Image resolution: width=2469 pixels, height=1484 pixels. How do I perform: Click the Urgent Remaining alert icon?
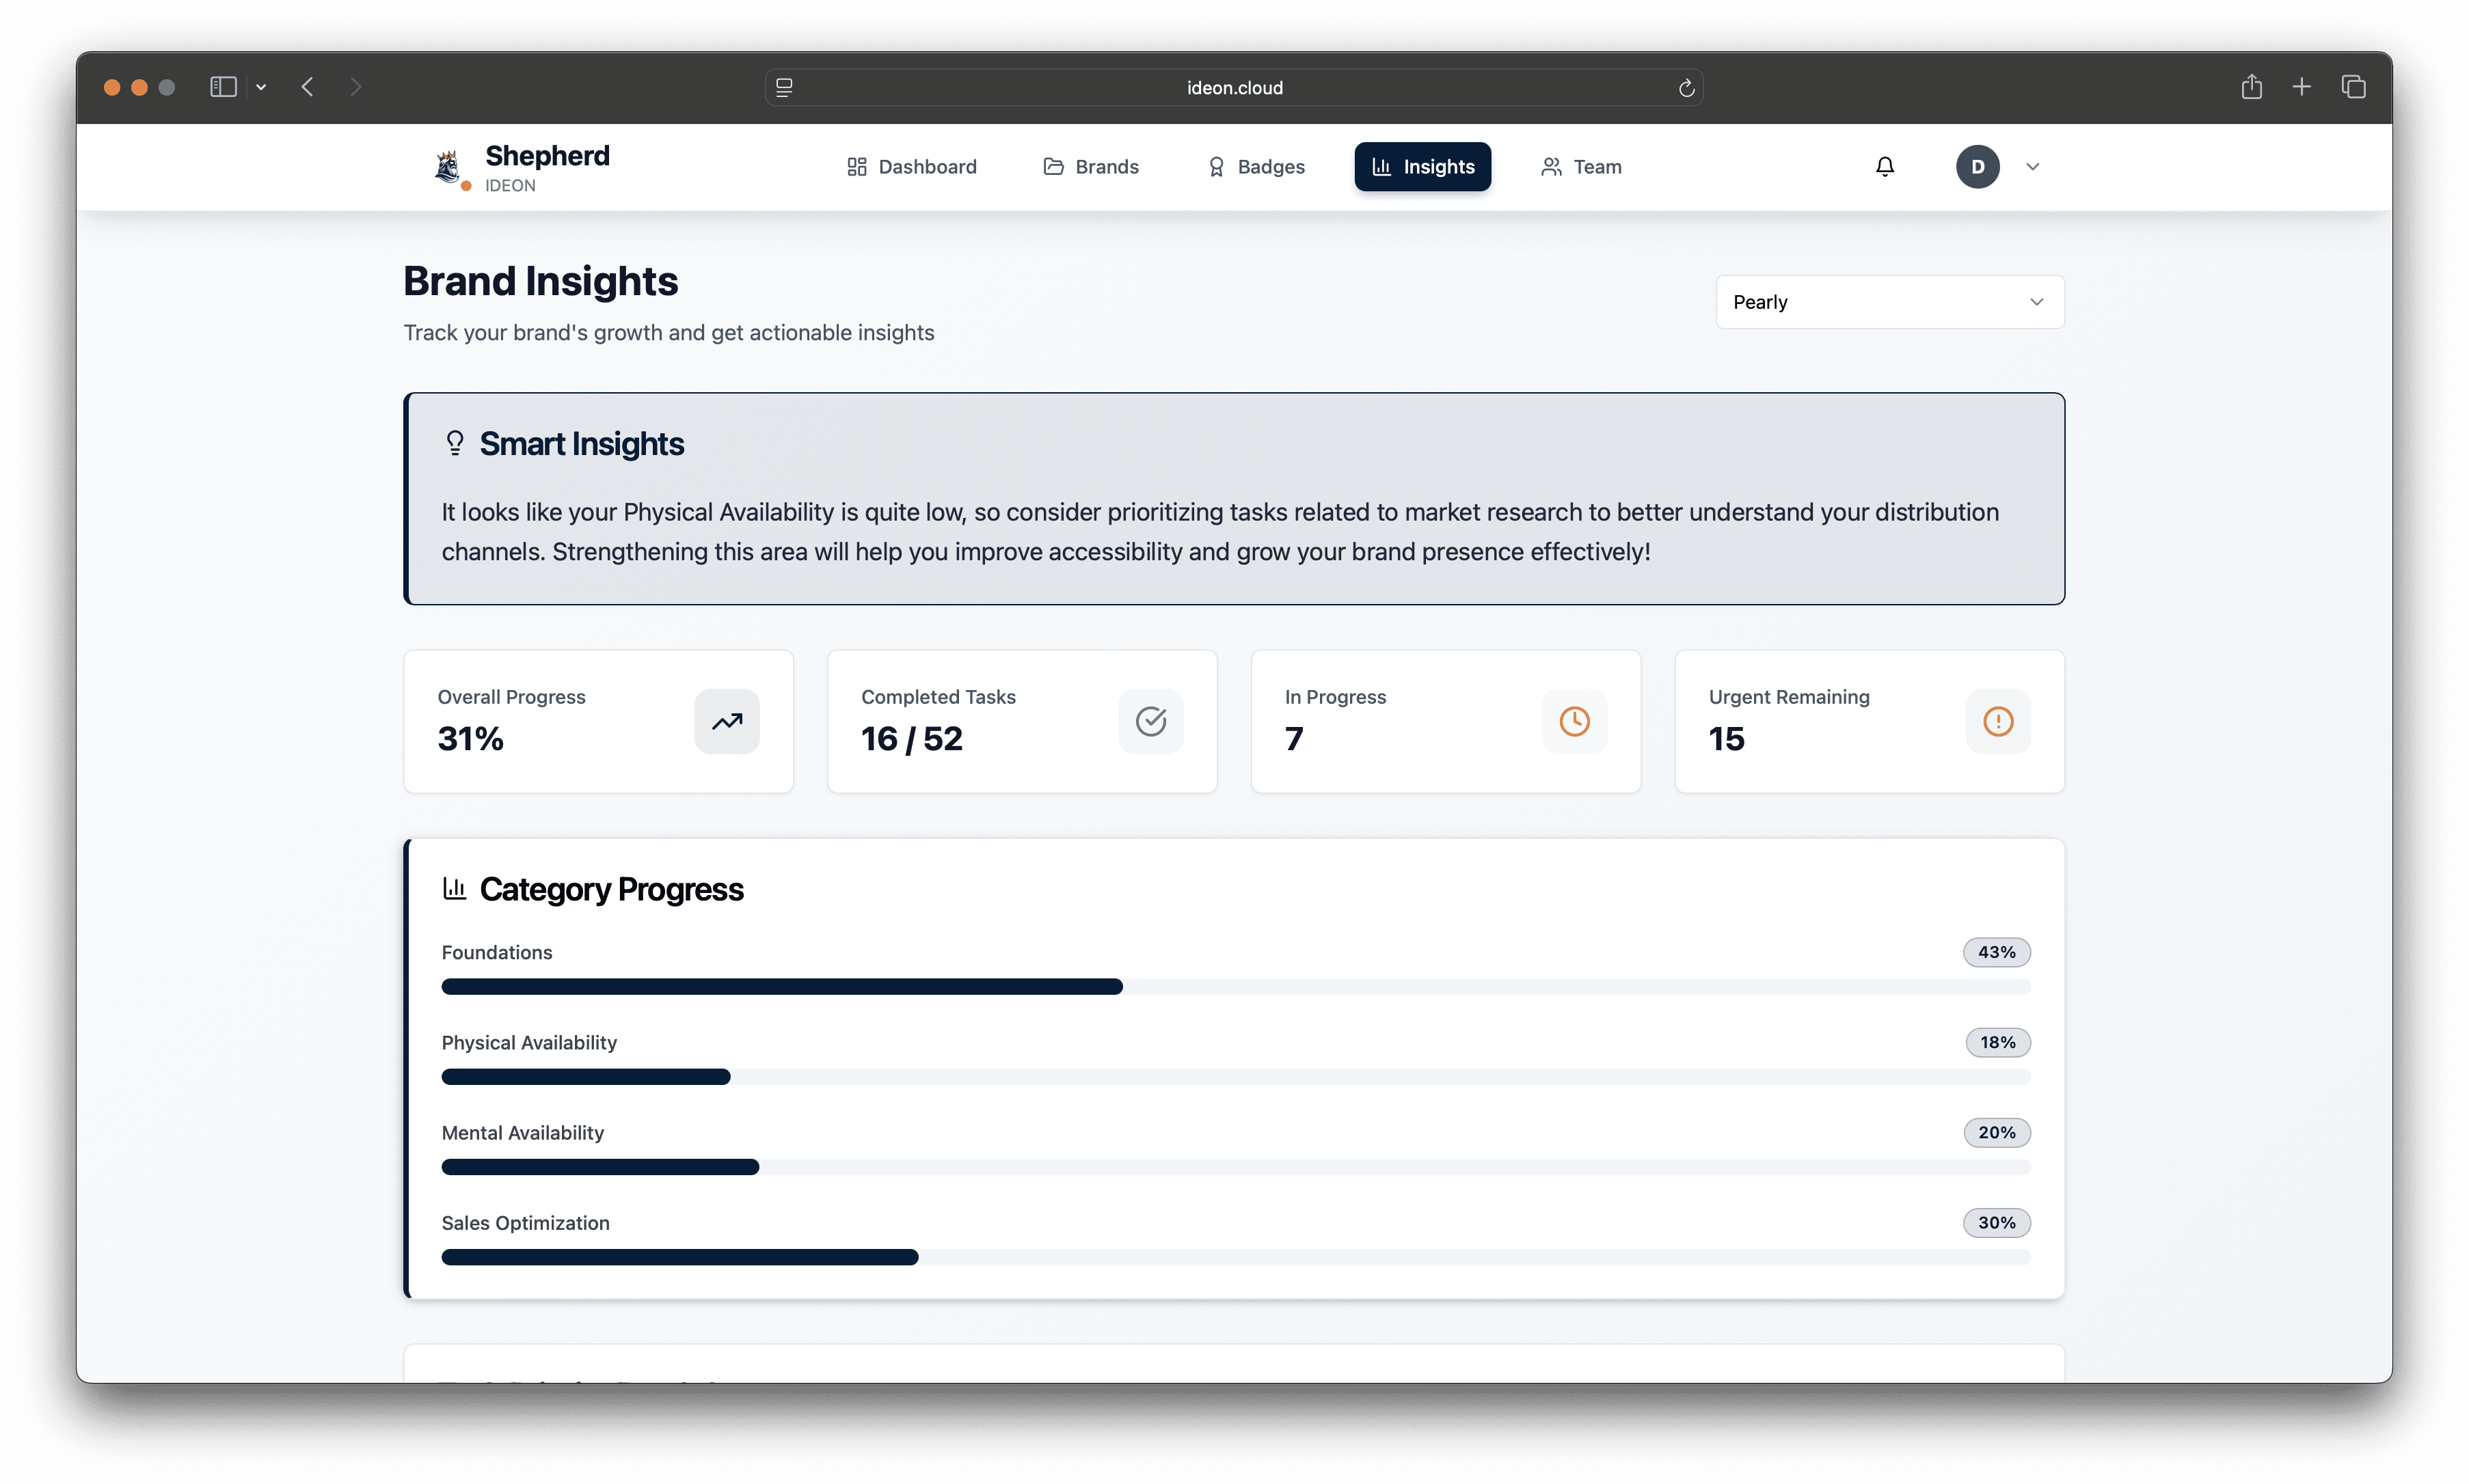[1998, 721]
